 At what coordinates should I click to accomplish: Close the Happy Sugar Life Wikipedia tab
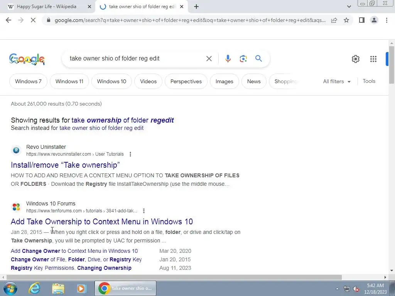click(x=89, y=7)
